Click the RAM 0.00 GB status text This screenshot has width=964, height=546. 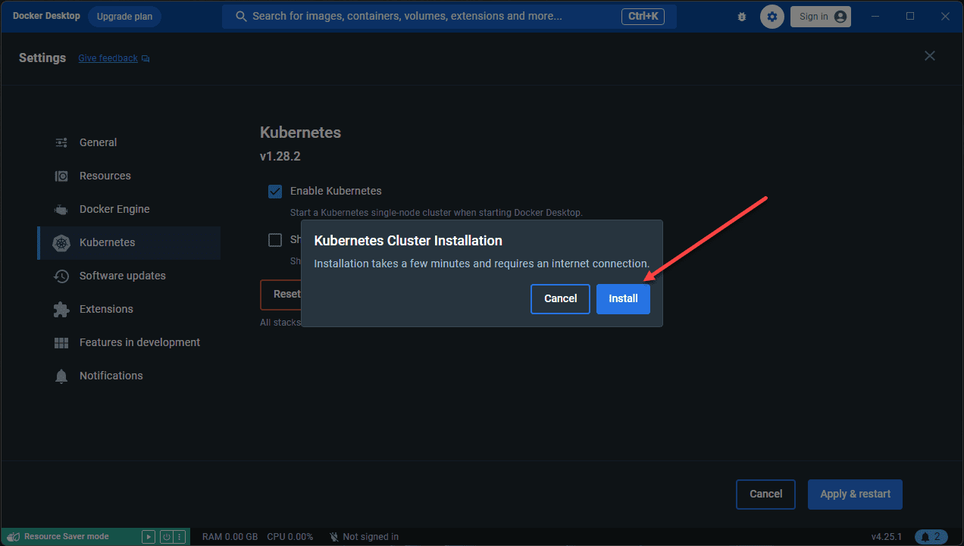(x=230, y=537)
